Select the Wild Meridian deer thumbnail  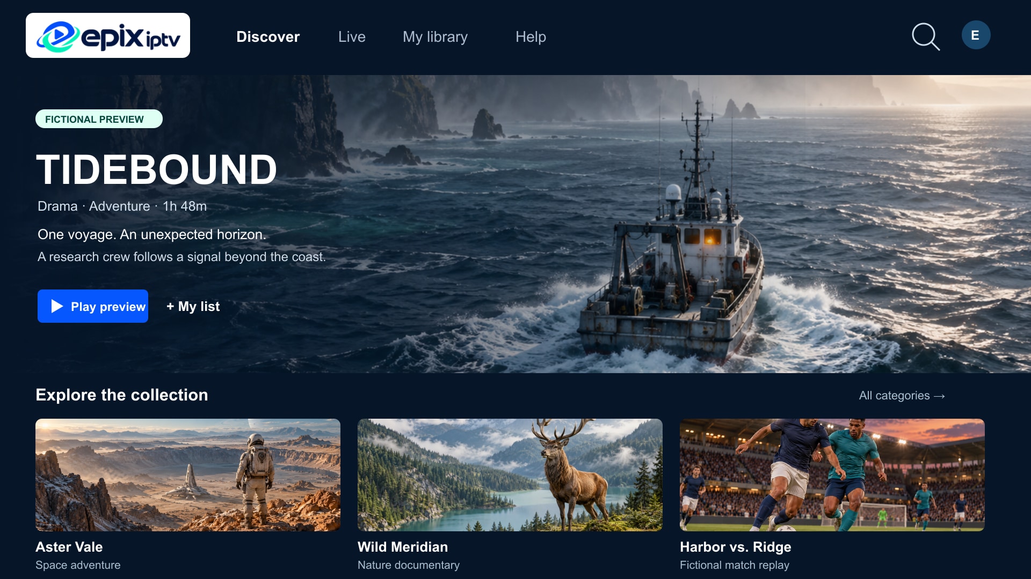tap(510, 475)
